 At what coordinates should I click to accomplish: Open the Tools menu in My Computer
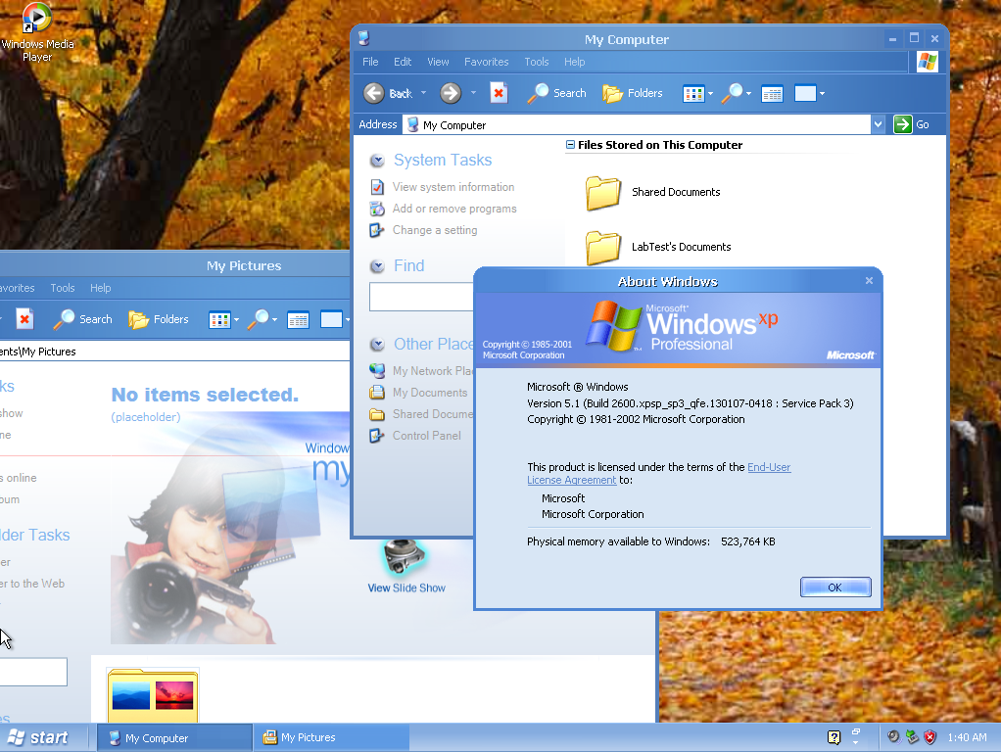coord(537,62)
